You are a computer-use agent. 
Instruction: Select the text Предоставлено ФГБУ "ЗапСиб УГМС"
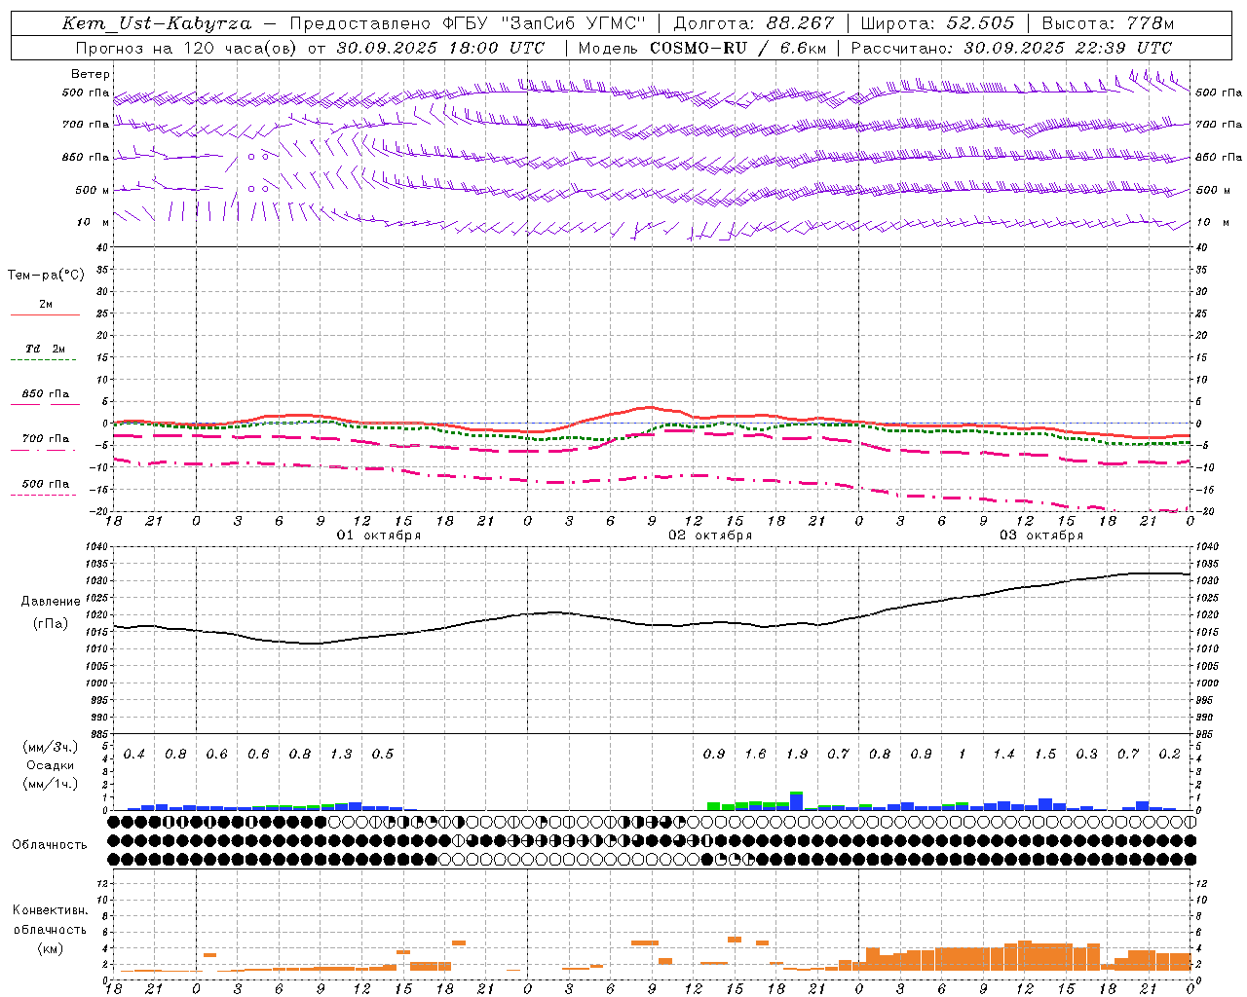coord(470,23)
